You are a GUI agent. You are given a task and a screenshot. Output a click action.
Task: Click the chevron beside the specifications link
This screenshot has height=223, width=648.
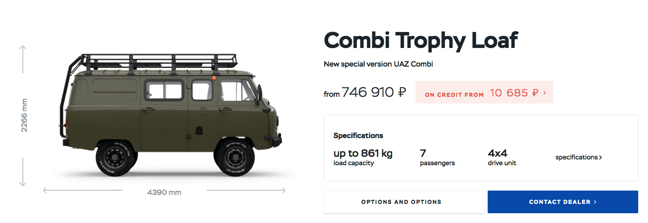[601, 157]
